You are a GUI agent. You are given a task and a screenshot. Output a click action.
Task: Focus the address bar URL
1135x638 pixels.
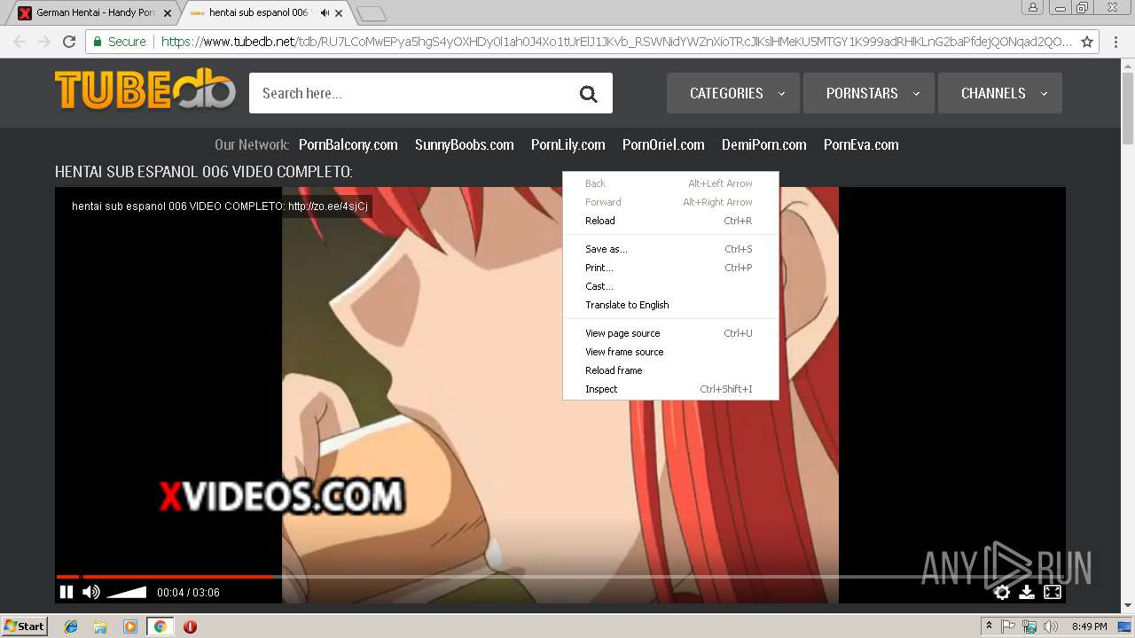(x=616, y=42)
